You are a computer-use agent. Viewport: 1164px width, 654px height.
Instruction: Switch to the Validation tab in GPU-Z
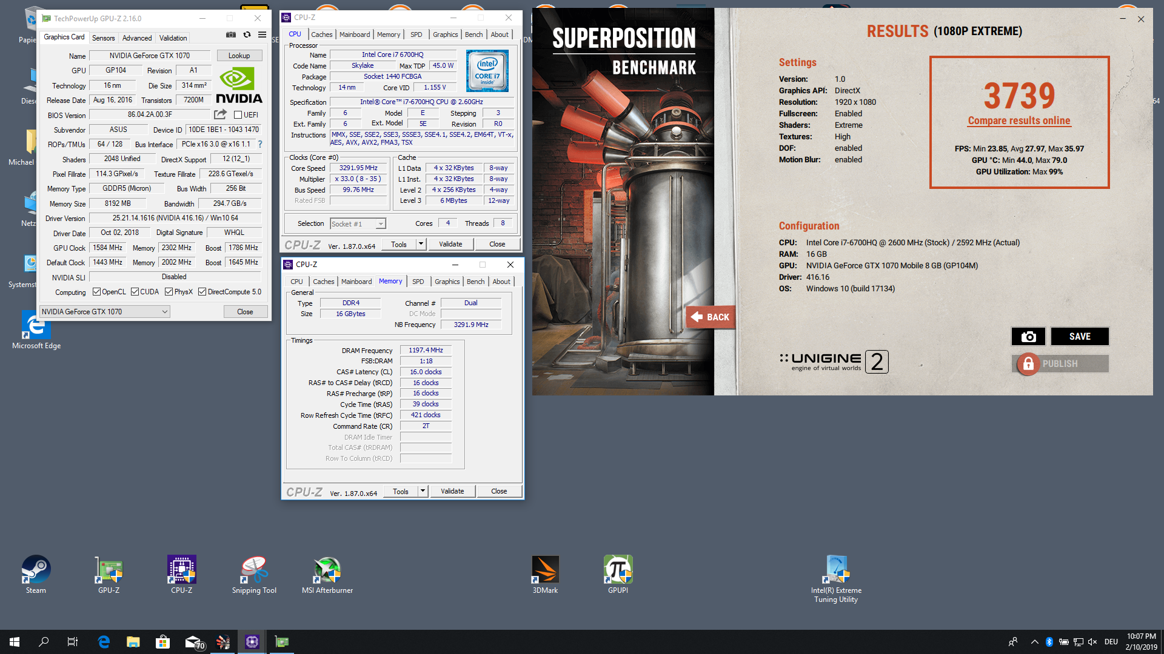173,38
